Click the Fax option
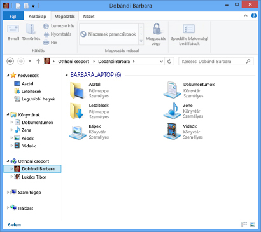261x232 pixels. pyautogui.click(x=50, y=43)
